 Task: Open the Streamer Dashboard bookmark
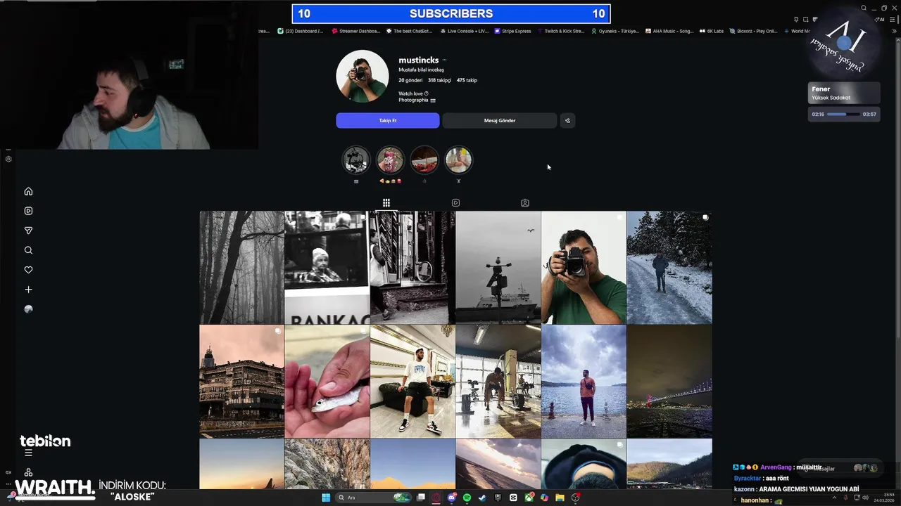click(x=355, y=31)
